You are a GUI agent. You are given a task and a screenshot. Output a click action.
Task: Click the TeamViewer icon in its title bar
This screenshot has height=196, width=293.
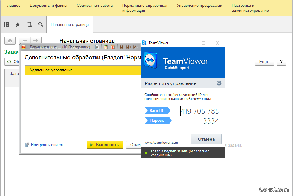pos(144,43)
